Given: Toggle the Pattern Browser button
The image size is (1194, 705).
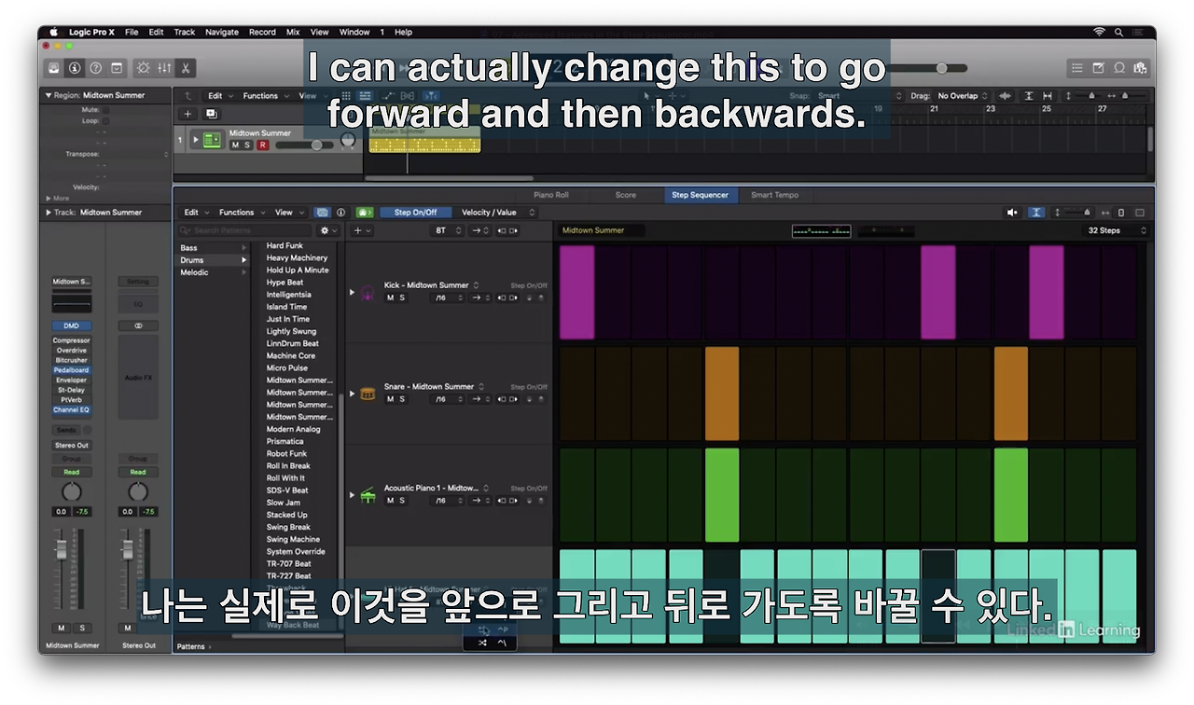Looking at the screenshot, I should pos(323,213).
